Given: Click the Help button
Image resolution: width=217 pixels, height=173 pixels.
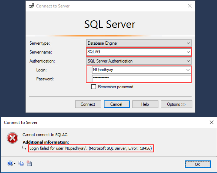Looking at the screenshot, I should [x=145, y=104].
